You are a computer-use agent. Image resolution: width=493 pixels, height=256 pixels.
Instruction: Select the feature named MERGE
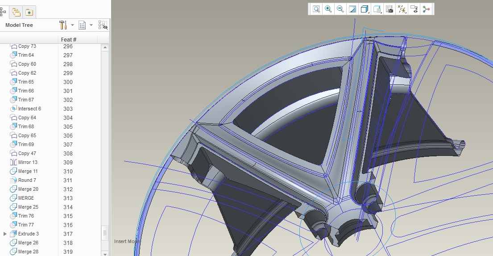(x=26, y=198)
